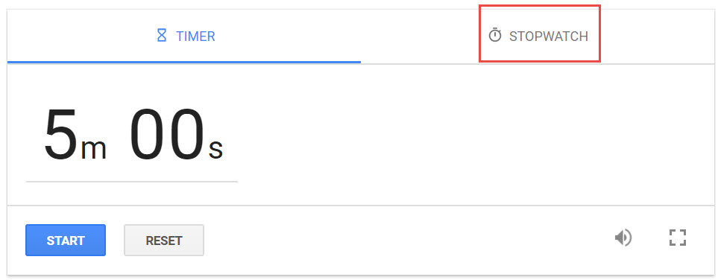The width and height of the screenshot is (721, 280).
Task: Click the stopwatch clock icon
Action: [x=495, y=35]
